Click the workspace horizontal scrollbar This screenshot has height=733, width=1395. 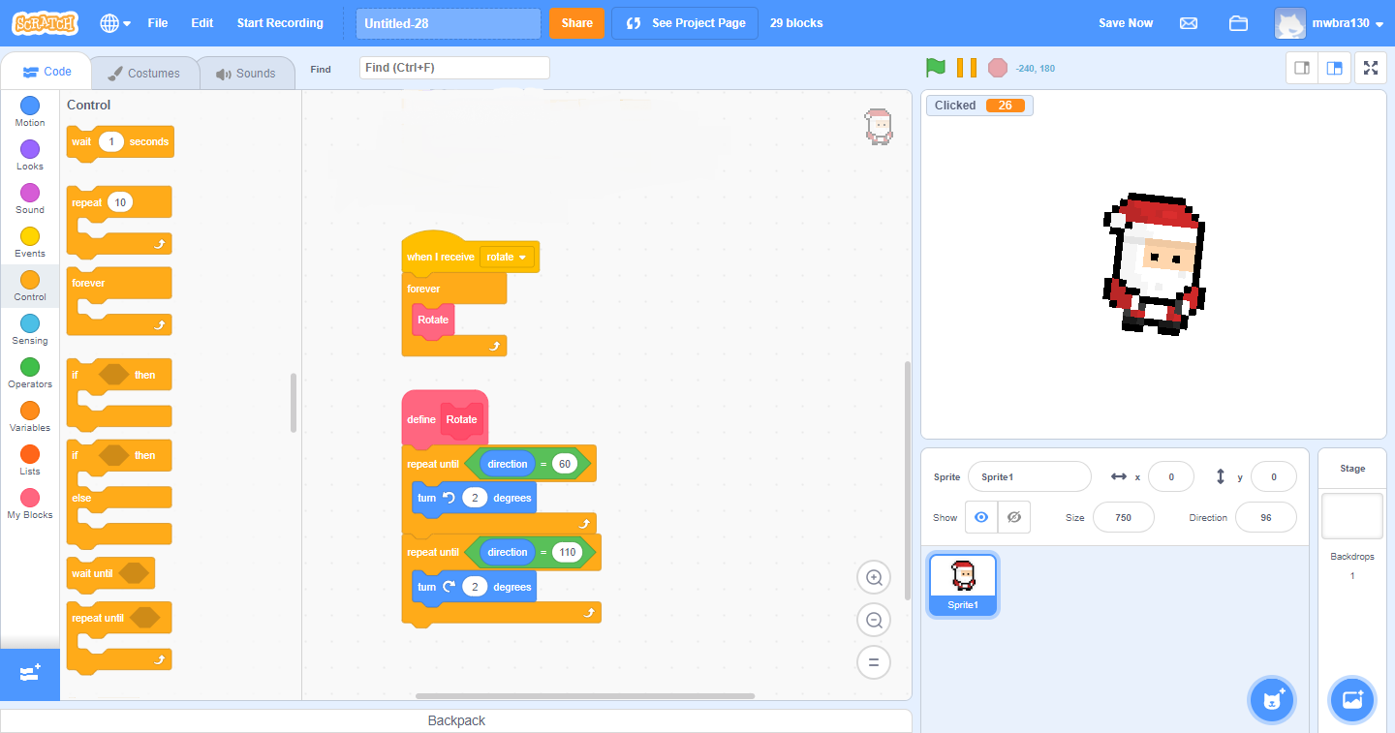585,695
